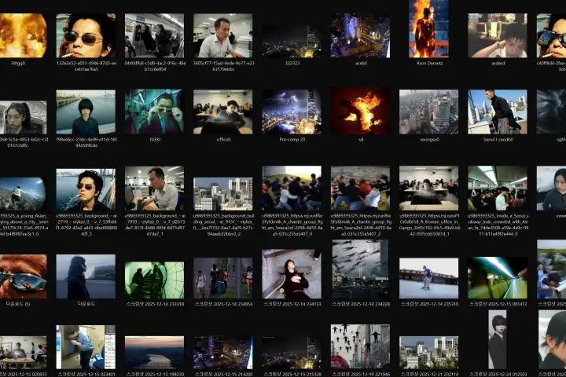Screen dimensions: 566x377
Task: Open the lightning city thumbnail Pre-comp 20
Action: pos(292,112)
